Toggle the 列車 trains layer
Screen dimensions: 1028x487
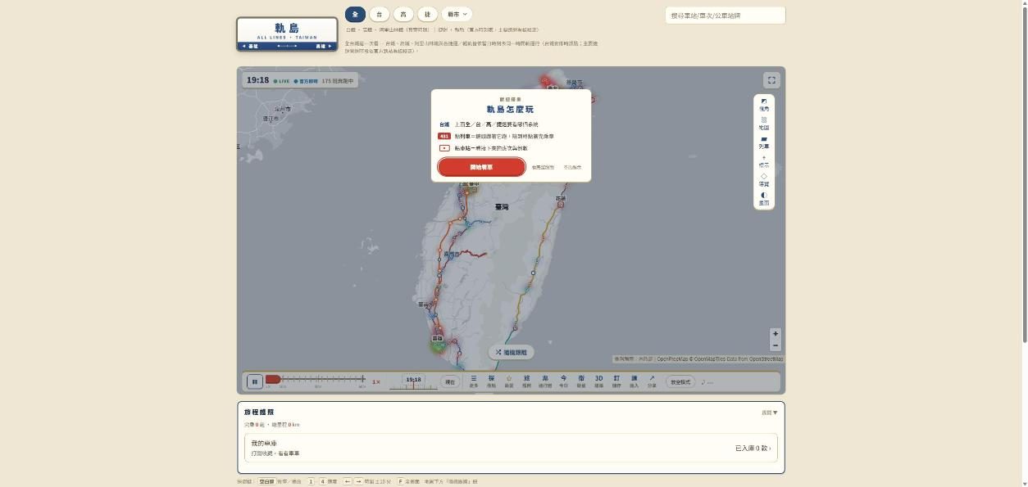pyautogui.click(x=764, y=142)
